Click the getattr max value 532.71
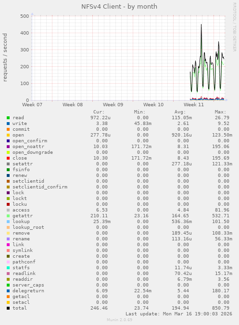This screenshot has width=239, height=325. pos(221,216)
